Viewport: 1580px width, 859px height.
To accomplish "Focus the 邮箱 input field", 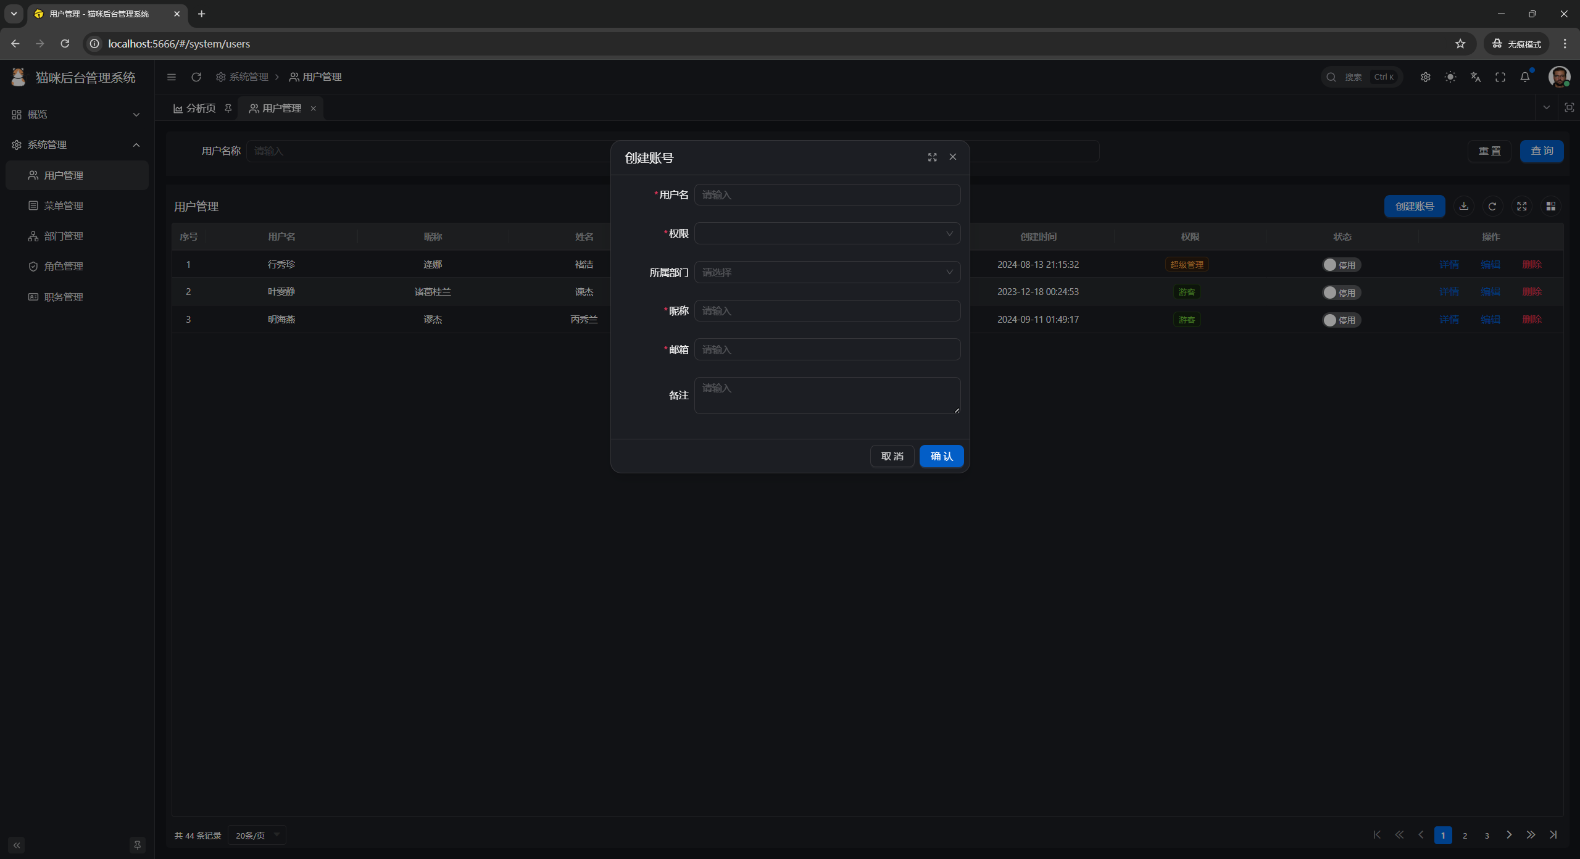I will (826, 349).
